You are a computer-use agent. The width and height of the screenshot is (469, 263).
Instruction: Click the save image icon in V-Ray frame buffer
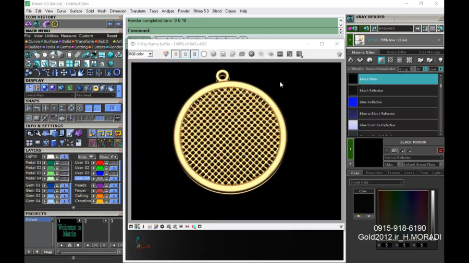223,54
